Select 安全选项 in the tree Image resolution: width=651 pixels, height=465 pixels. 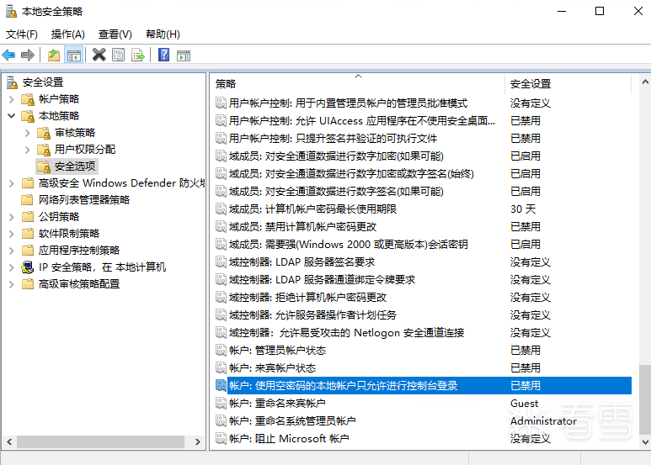[x=75, y=166]
